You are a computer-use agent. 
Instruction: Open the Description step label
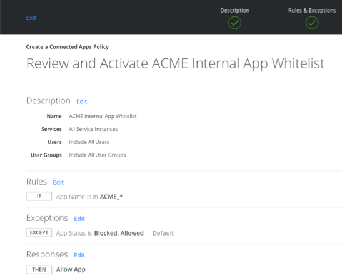(234, 10)
